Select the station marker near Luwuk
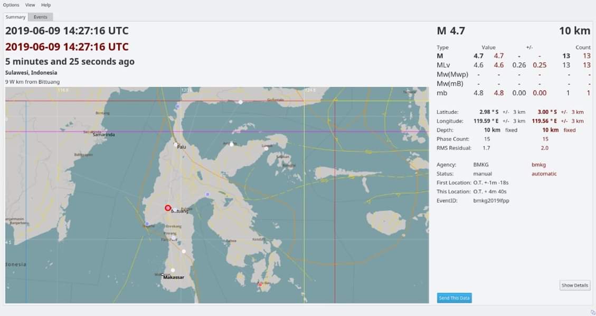Image resolution: width=596 pixels, height=316 pixels. (x=267, y=149)
